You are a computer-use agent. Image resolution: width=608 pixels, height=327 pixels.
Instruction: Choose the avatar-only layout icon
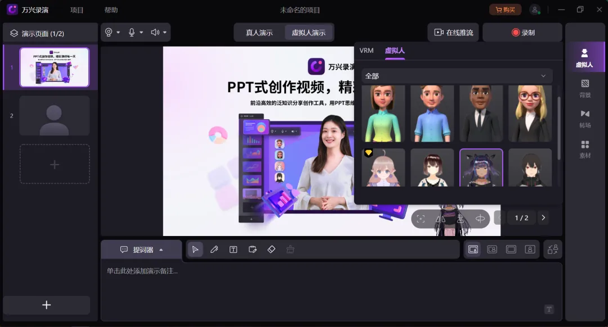click(530, 249)
